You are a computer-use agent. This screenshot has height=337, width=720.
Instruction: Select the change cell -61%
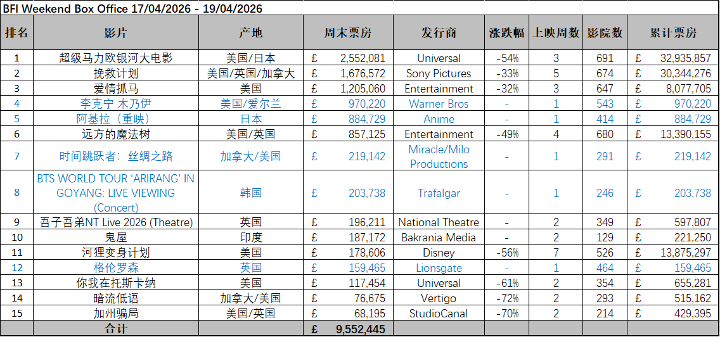[507, 283]
